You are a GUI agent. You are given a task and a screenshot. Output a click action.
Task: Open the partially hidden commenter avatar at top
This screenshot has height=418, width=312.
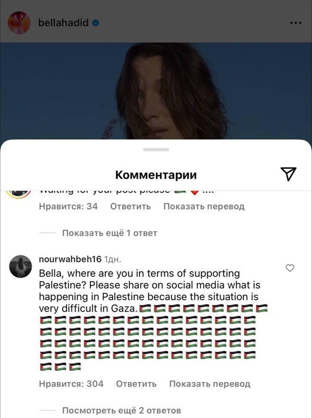coord(18,194)
